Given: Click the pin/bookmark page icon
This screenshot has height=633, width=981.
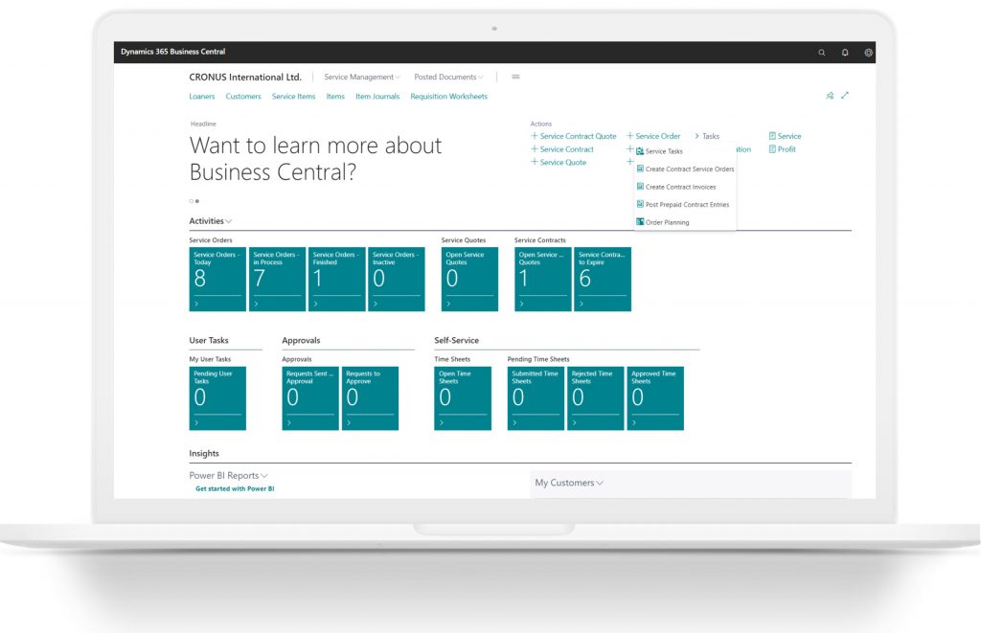Looking at the screenshot, I should [830, 96].
